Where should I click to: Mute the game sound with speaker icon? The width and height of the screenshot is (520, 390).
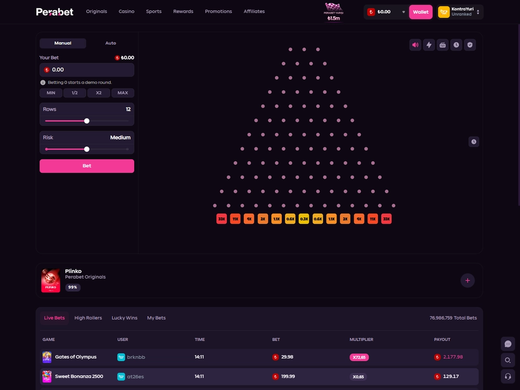[x=415, y=45]
